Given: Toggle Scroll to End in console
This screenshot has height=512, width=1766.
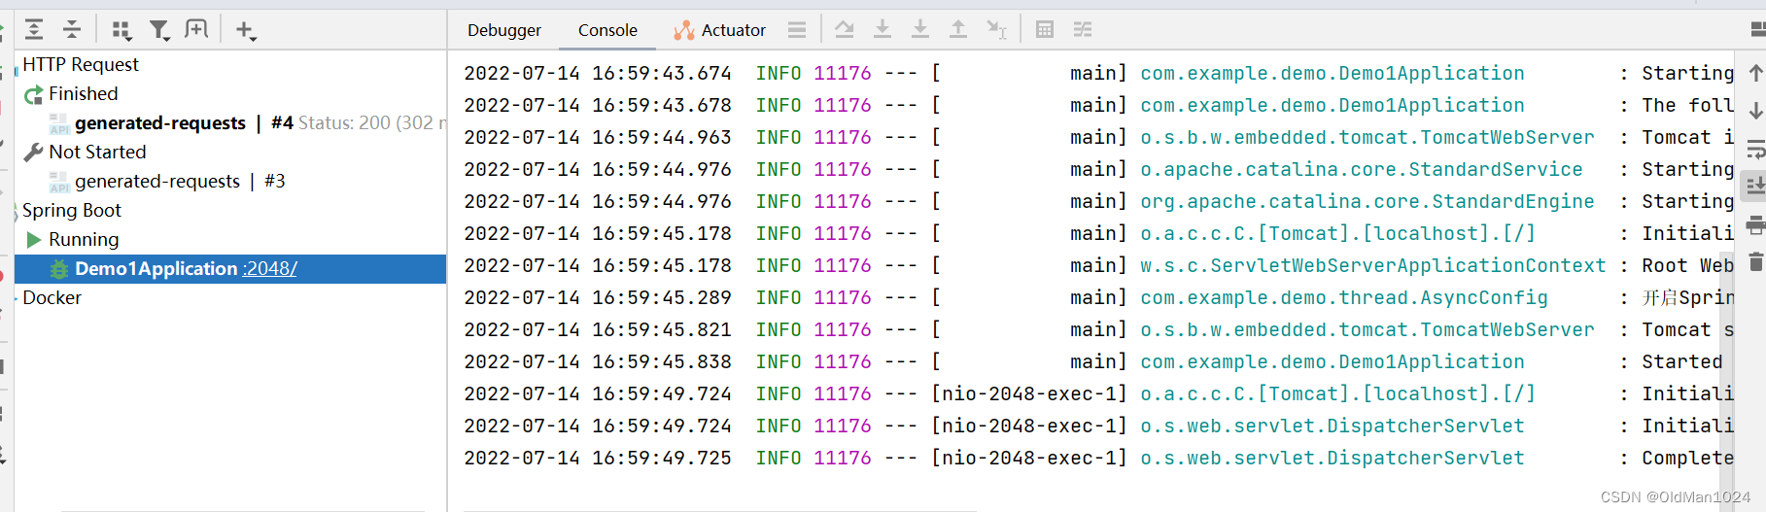Looking at the screenshot, I should (1755, 186).
